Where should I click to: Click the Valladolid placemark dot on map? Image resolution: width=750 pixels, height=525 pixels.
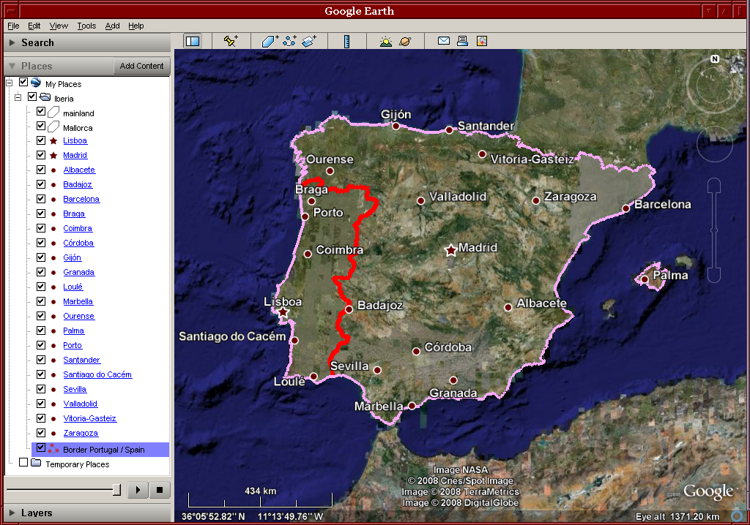[x=421, y=201]
